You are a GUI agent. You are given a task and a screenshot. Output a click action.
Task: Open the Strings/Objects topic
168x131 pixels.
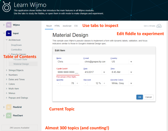[16, 70]
